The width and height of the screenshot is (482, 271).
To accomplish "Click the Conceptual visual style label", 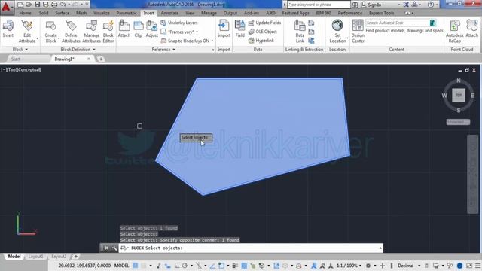I will tap(29, 70).
